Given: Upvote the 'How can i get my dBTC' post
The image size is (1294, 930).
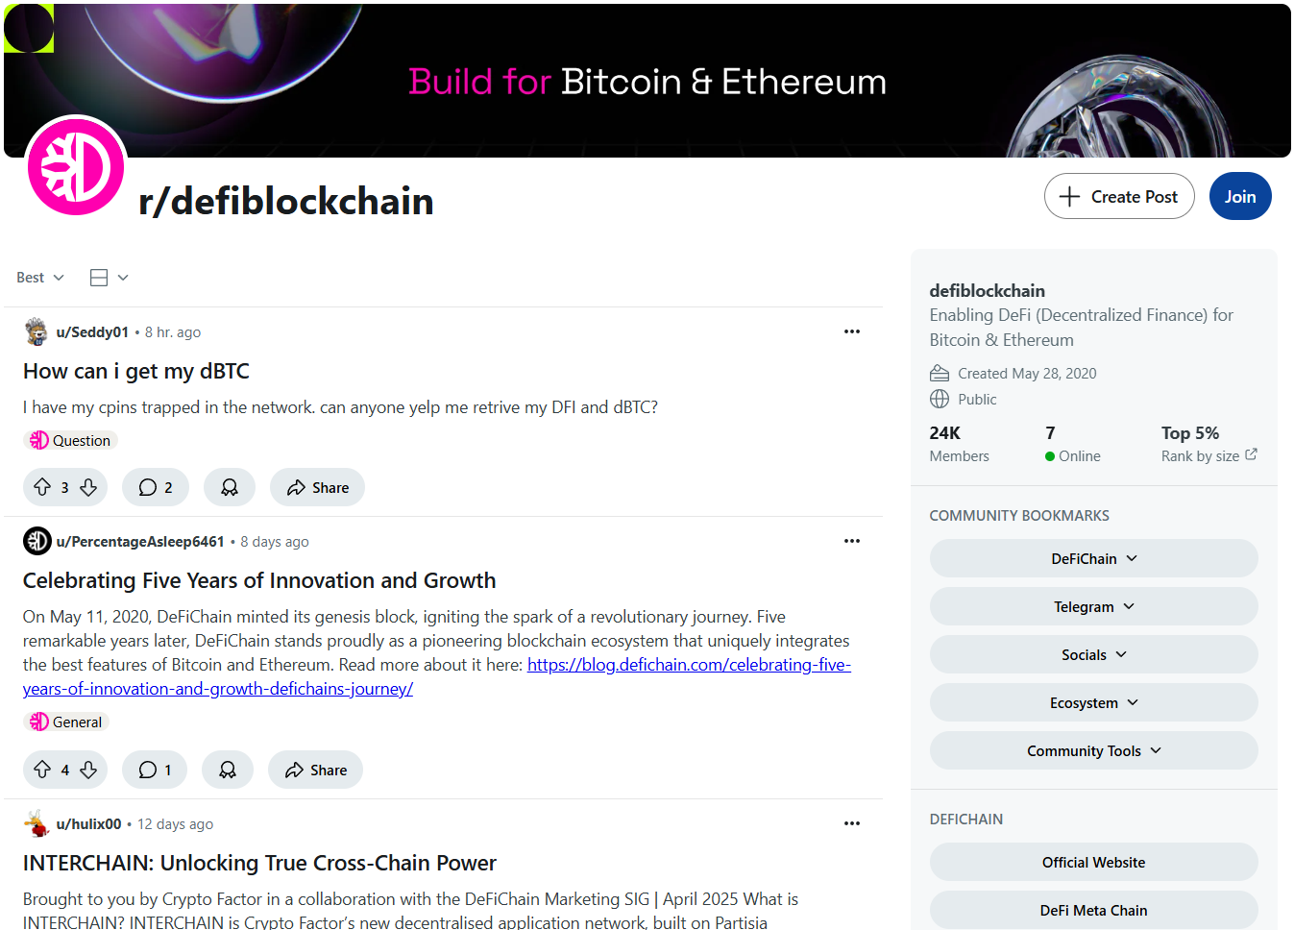Looking at the screenshot, I should point(42,487).
